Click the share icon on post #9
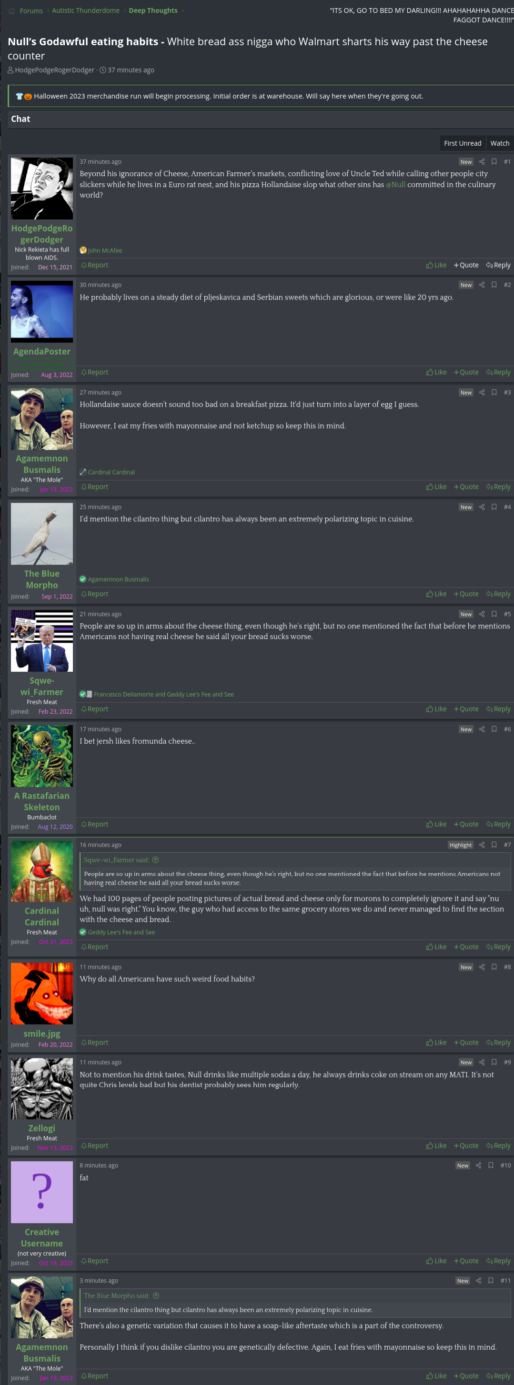This screenshot has height=1385, width=514. [482, 1062]
